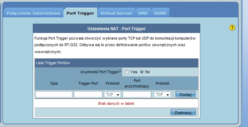Go to the DDNS tab
Image resolution: width=248 pixels, height=127 pixels.
[160, 13]
